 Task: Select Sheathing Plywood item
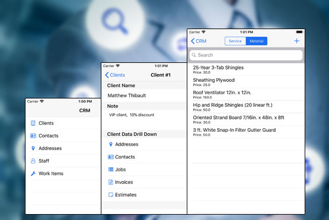246,82
